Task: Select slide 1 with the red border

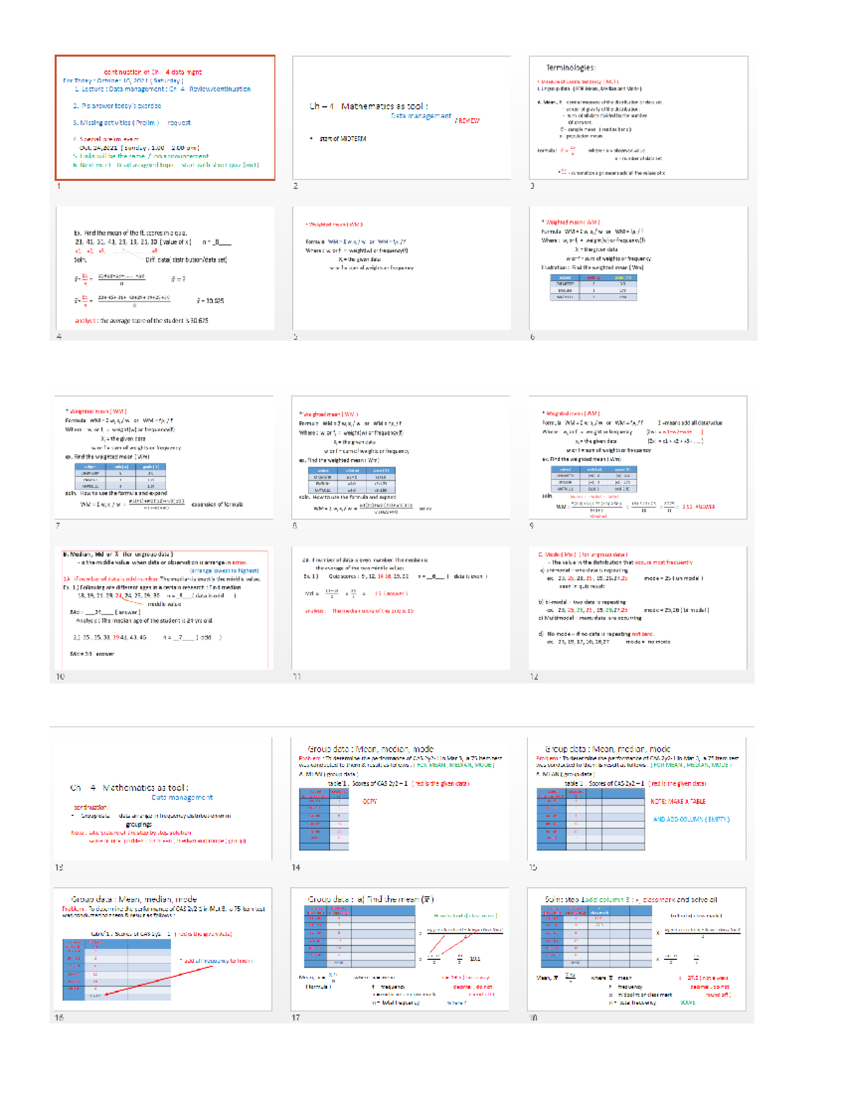Action: coord(165,118)
